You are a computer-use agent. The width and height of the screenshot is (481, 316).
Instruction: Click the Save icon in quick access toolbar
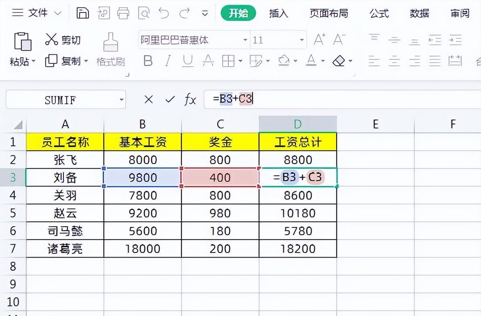[x=82, y=13]
